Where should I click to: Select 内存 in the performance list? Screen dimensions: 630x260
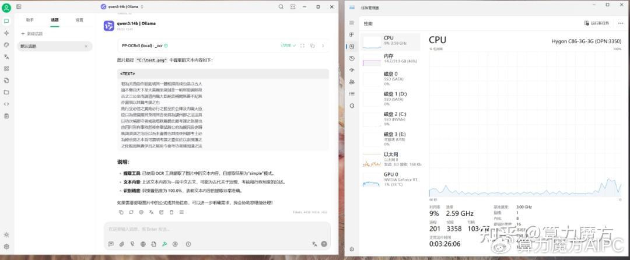coord(391,58)
